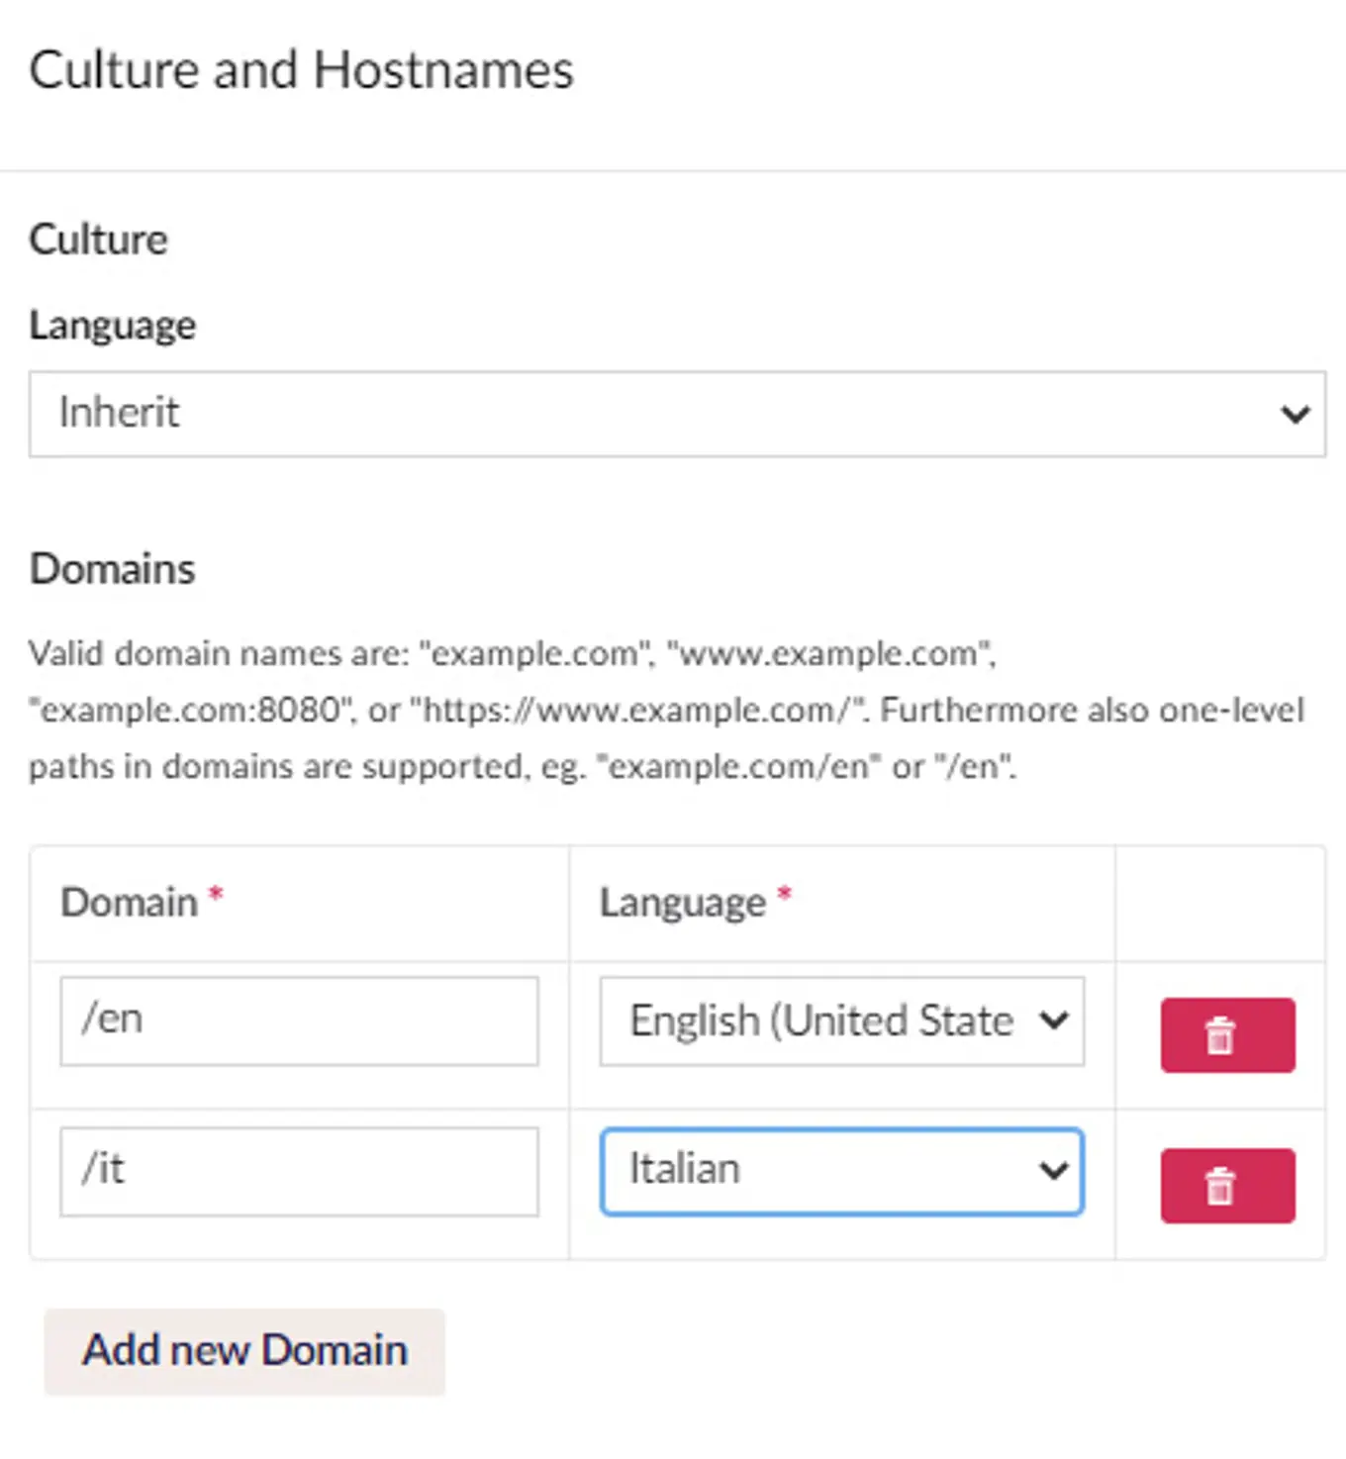Click the Domains section label
Image resolution: width=1346 pixels, height=1459 pixels.
(112, 568)
